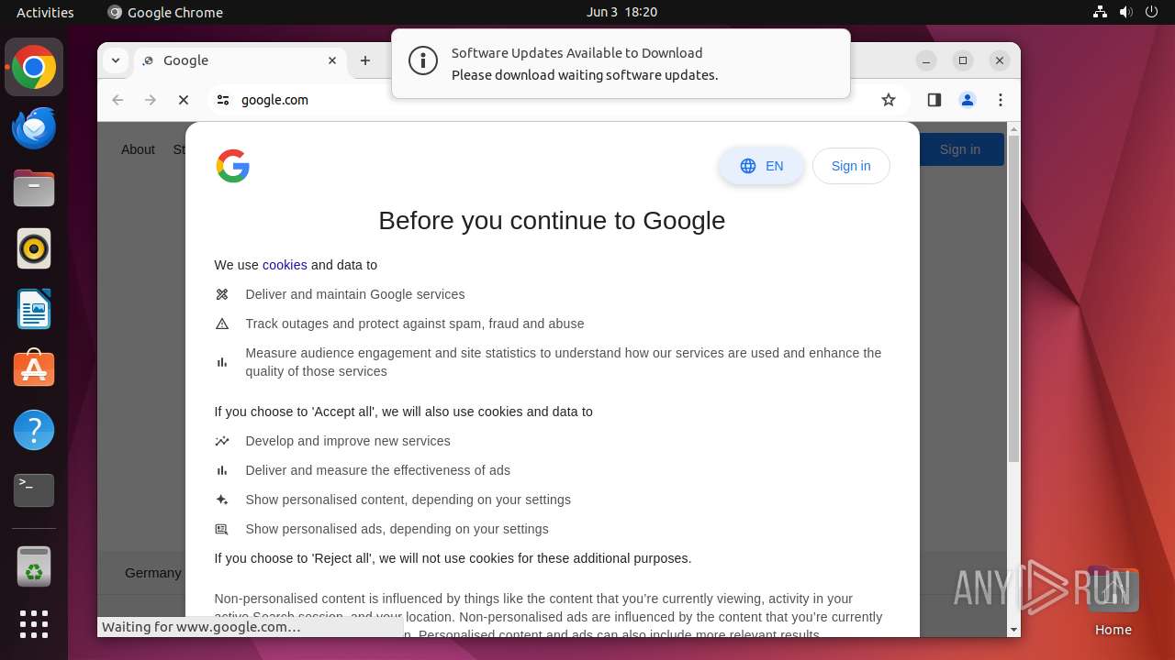Open the Activities overview
This screenshot has width=1175, height=660.
(x=45, y=12)
